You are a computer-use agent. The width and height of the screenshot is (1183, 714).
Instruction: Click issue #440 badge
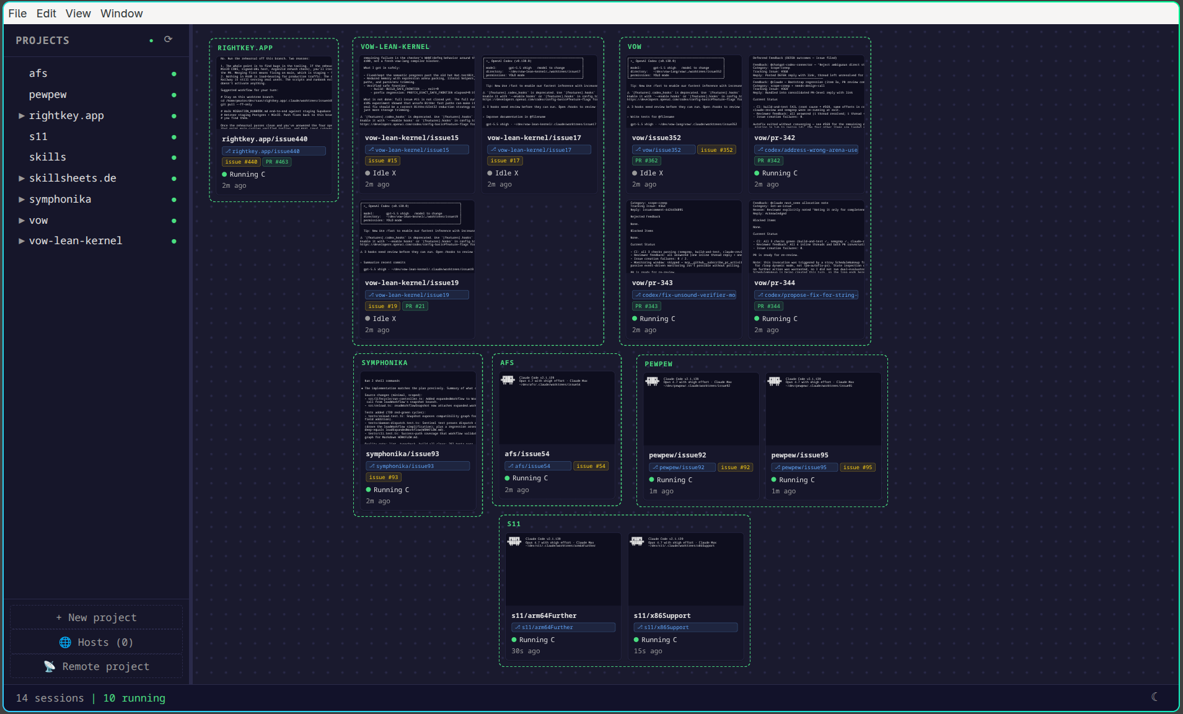[241, 162]
